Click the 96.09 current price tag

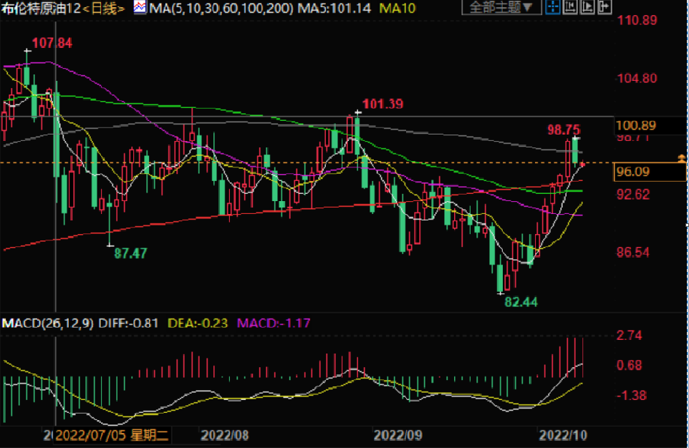point(632,172)
